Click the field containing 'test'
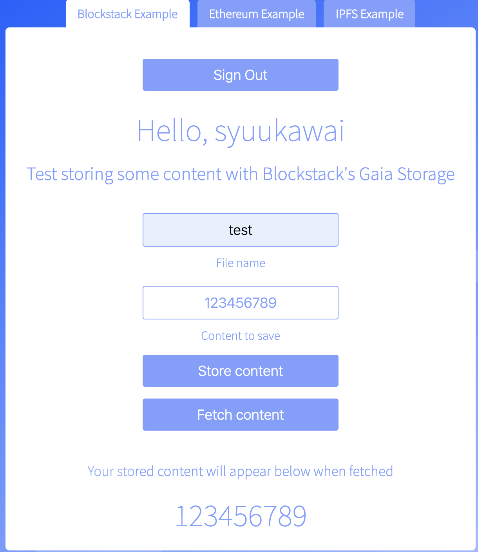478x552 pixels. pyautogui.click(x=240, y=230)
